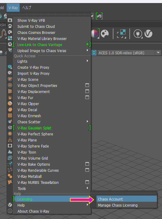
Task: Open V-Ray NURBS Tessellation option box
Action: [x=87, y=182]
